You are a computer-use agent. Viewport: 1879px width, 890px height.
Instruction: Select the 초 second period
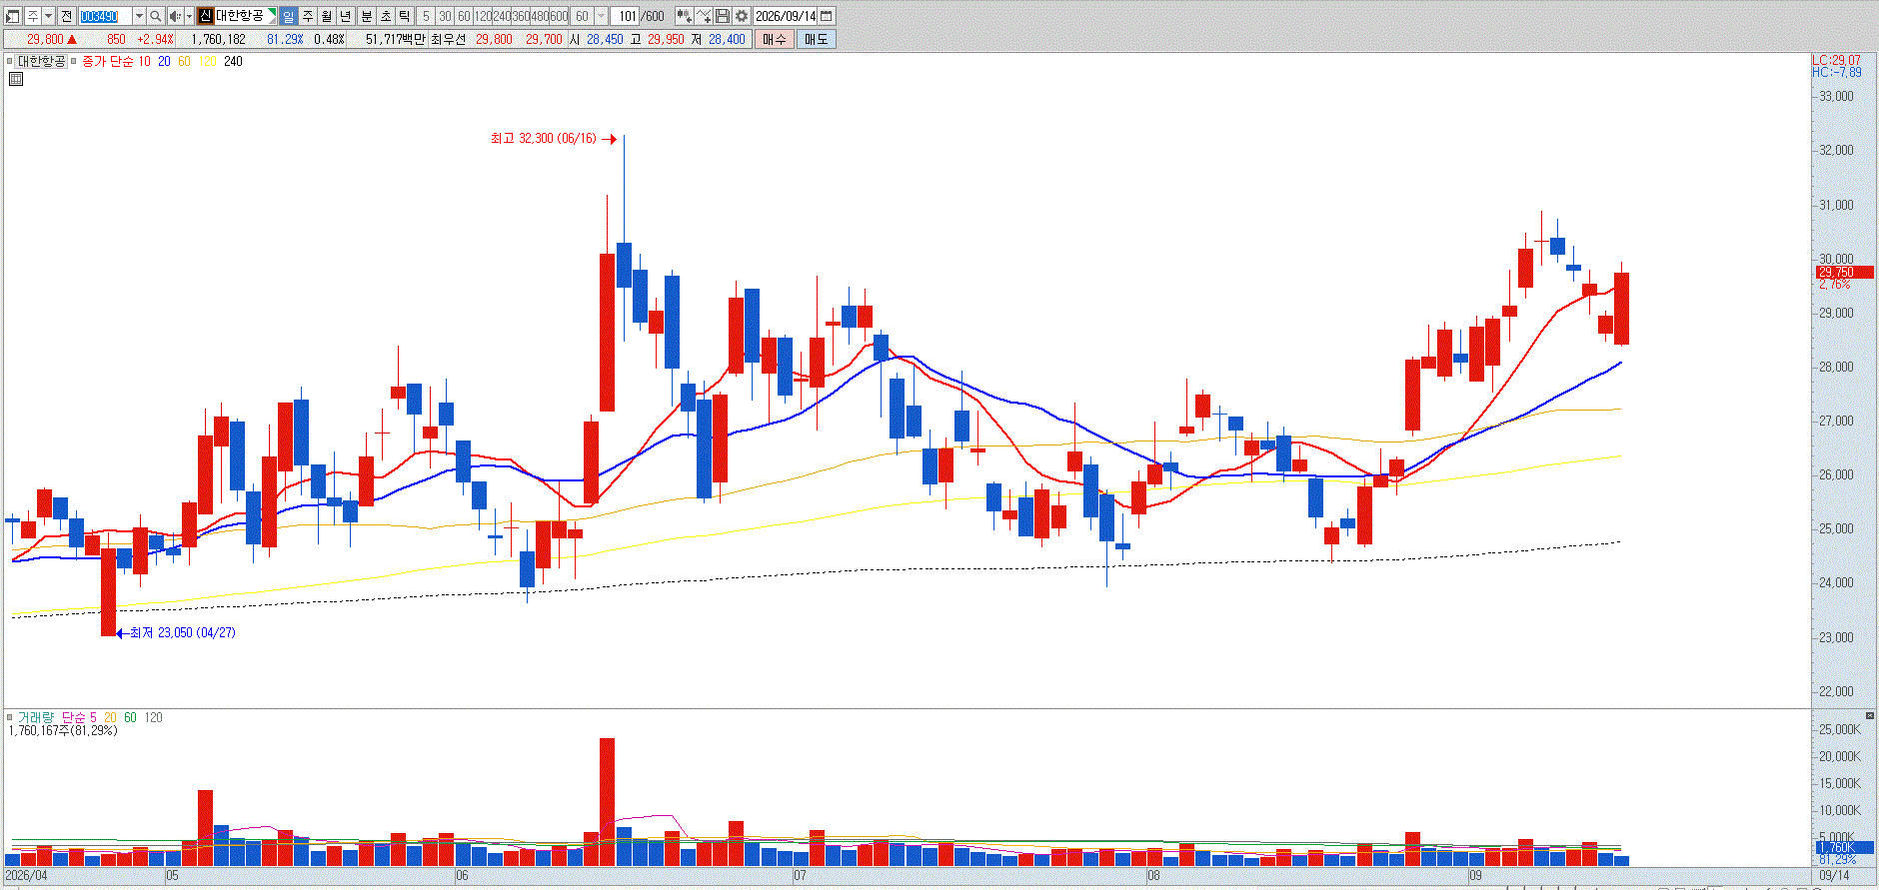click(x=385, y=16)
